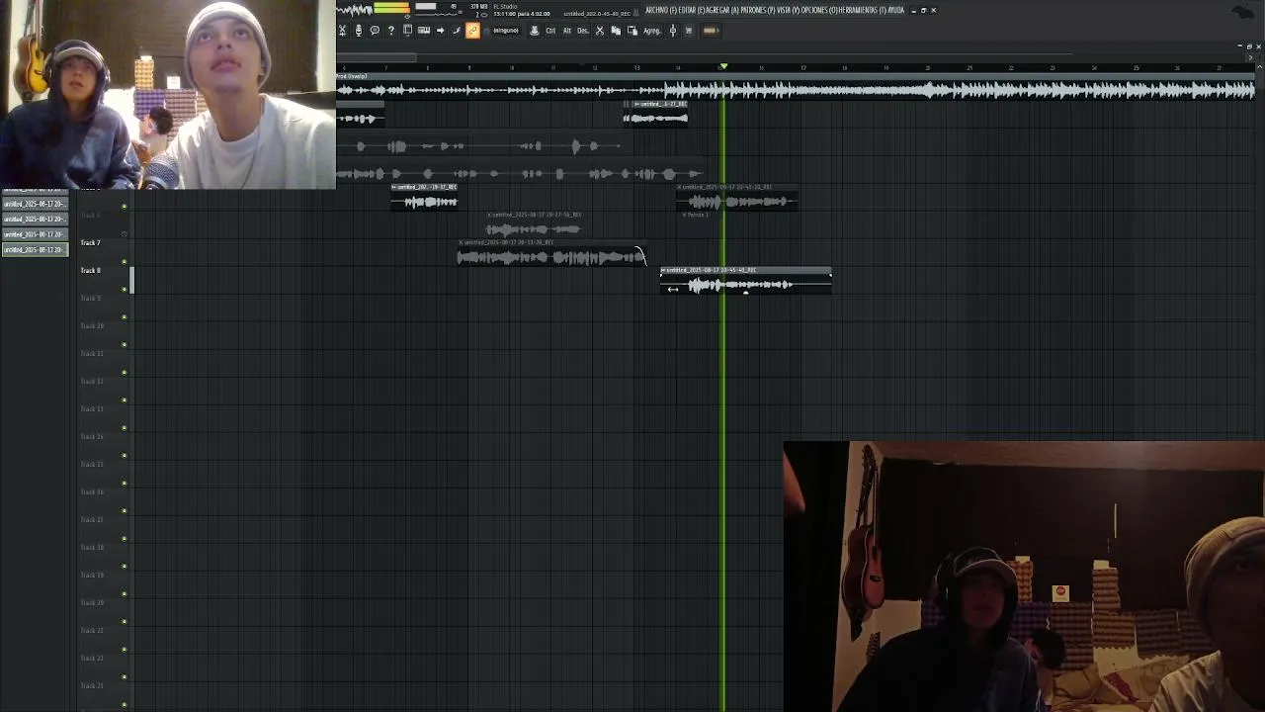Click the green playhead marker on the ruler
The height and width of the screenshot is (712, 1265).
(723, 66)
